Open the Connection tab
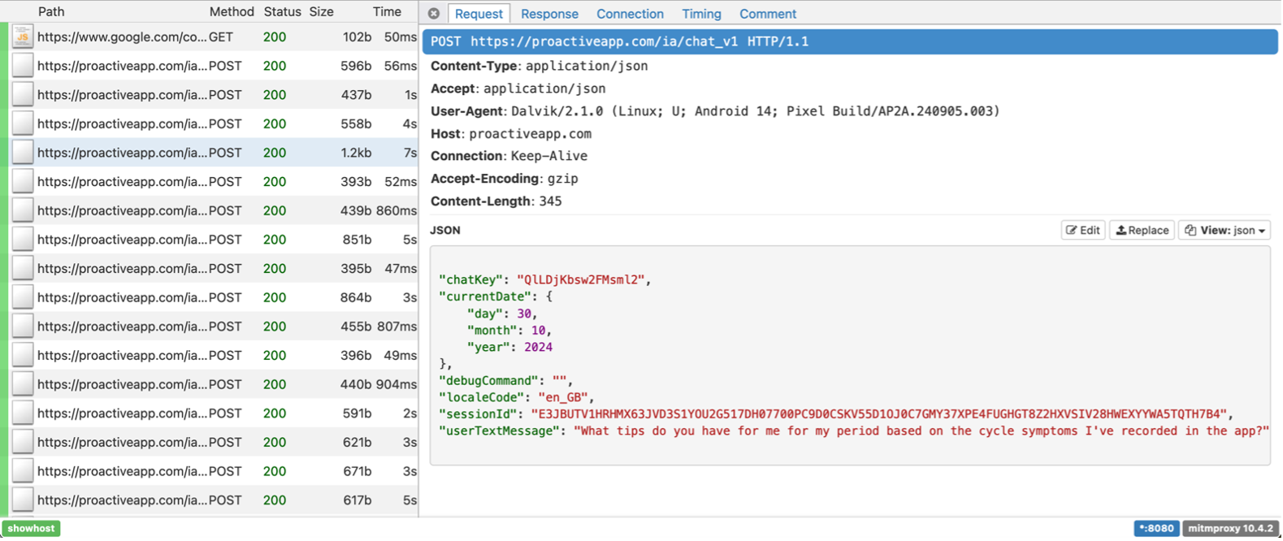1283x541 pixels. coord(630,14)
